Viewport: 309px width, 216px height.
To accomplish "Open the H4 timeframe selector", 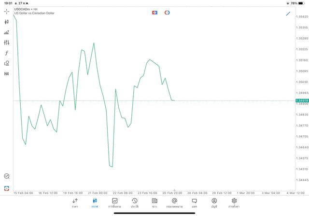I will tap(6, 74).
